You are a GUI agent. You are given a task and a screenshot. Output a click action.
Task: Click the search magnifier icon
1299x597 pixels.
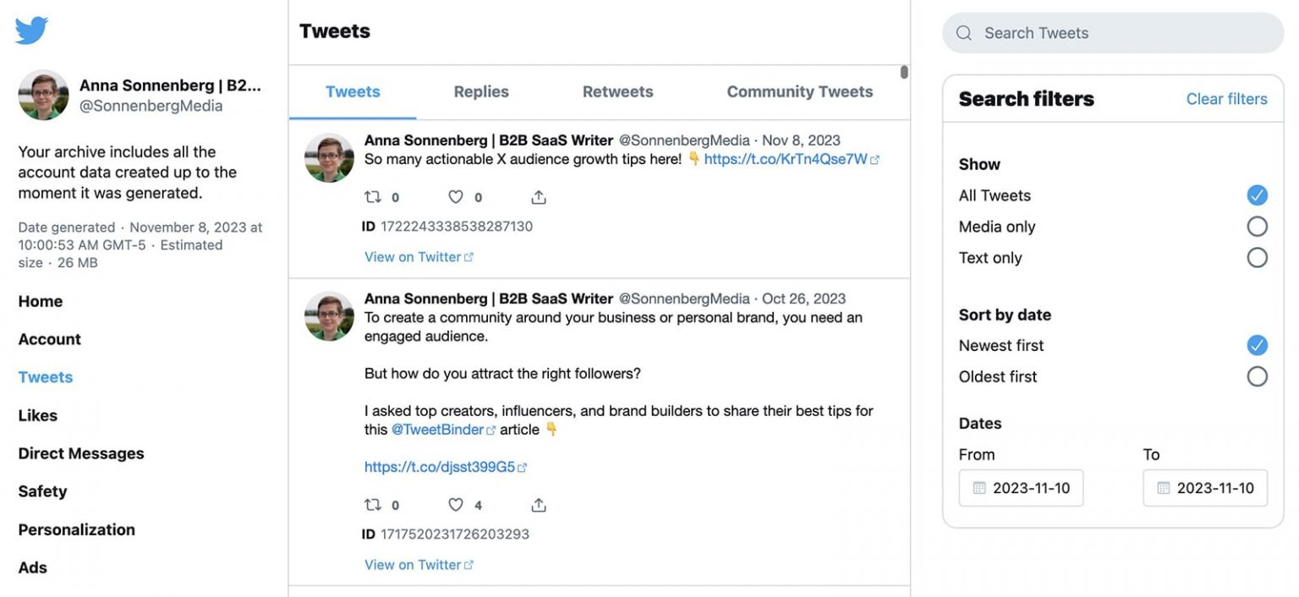(963, 32)
